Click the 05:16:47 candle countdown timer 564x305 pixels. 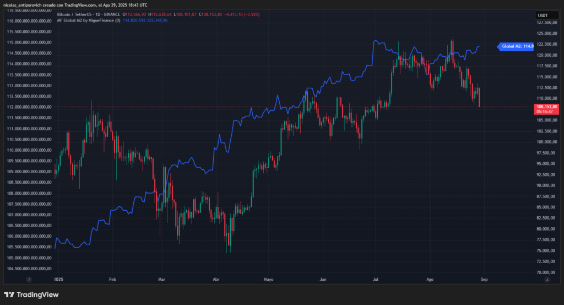(547, 111)
